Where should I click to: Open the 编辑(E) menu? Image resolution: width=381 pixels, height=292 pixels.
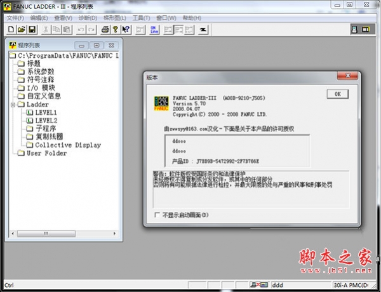(39, 18)
